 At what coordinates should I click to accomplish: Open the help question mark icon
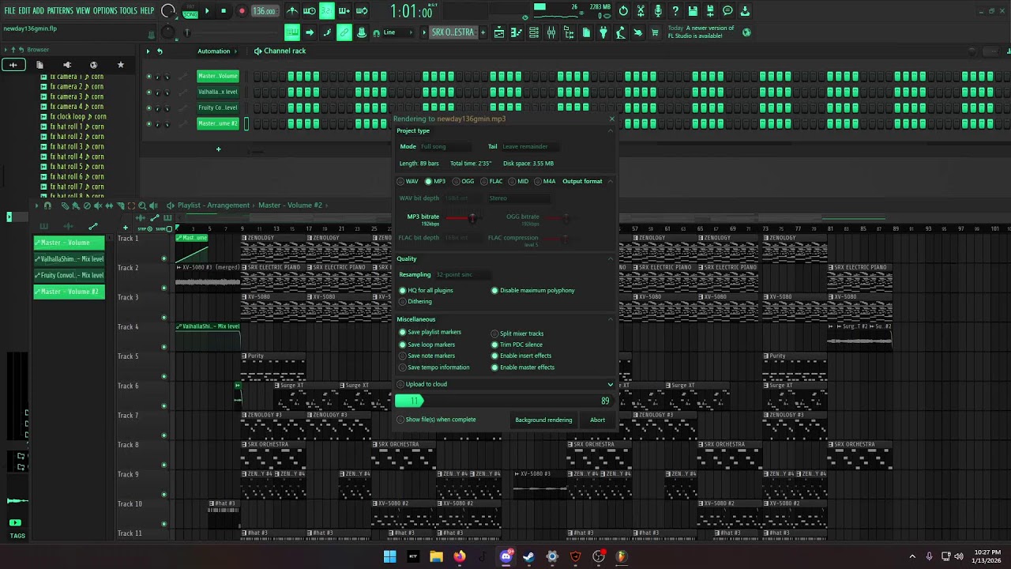[675, 11]
